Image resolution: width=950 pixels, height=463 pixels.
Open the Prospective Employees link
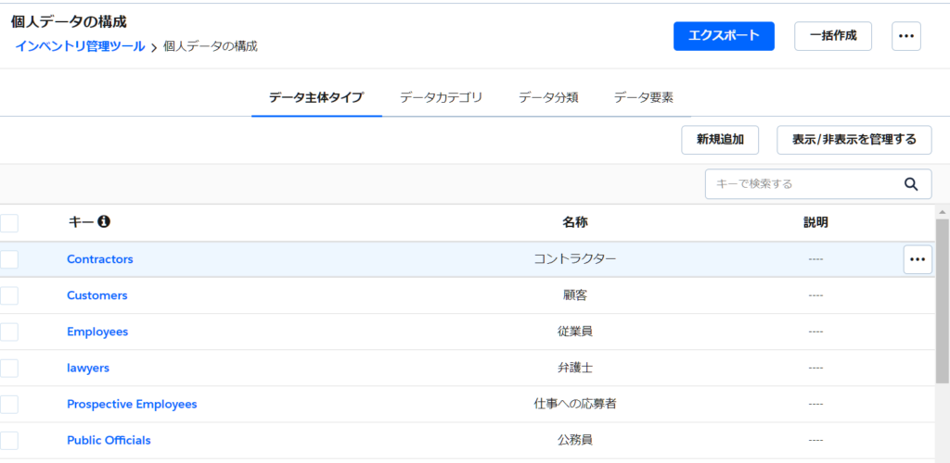click(x=132, y=404)
